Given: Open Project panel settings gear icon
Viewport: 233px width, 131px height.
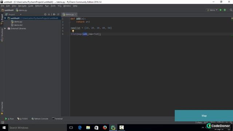Looking at the screenshot, I should (x=54, y=15).
